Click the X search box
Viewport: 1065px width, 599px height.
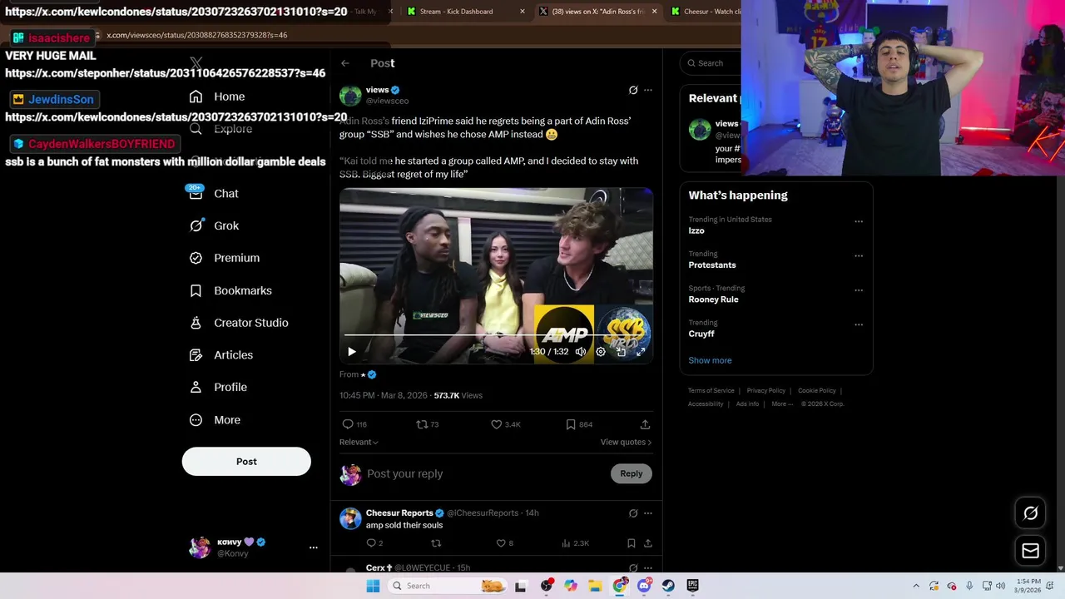click(x=712, y=63)
